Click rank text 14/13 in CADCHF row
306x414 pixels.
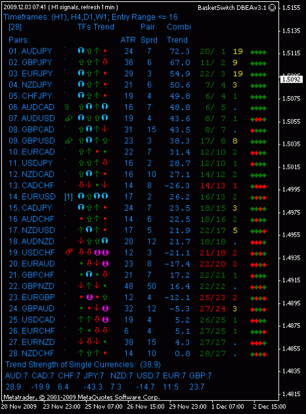click(213, 185)
